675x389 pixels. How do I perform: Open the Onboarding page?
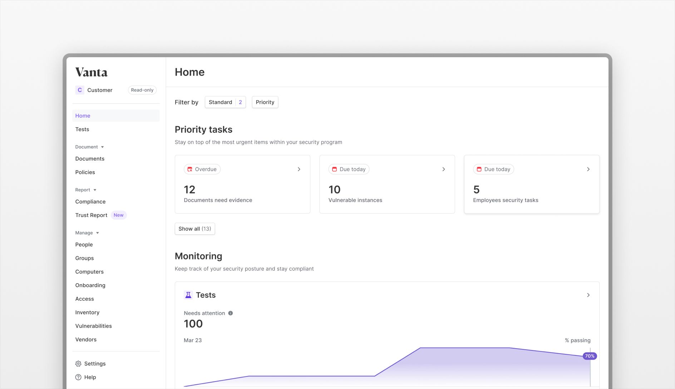pyautogui.click(x=116, y=285)
